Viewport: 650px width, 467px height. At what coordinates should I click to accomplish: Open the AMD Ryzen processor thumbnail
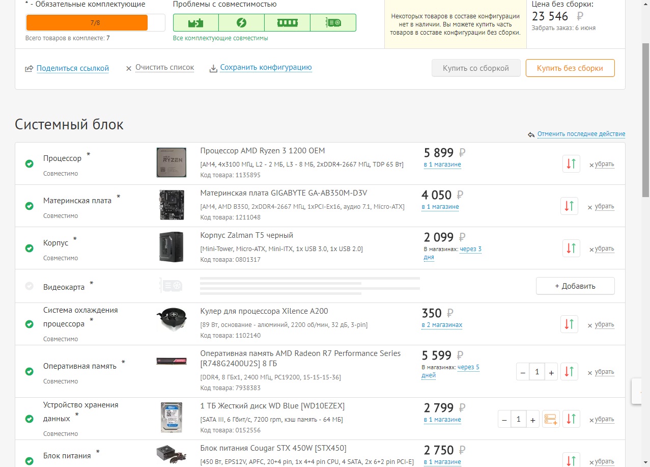pyautogui.click(x=172, y=162)
